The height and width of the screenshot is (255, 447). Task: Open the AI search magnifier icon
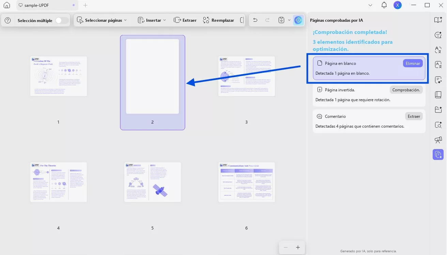point(438,125)
